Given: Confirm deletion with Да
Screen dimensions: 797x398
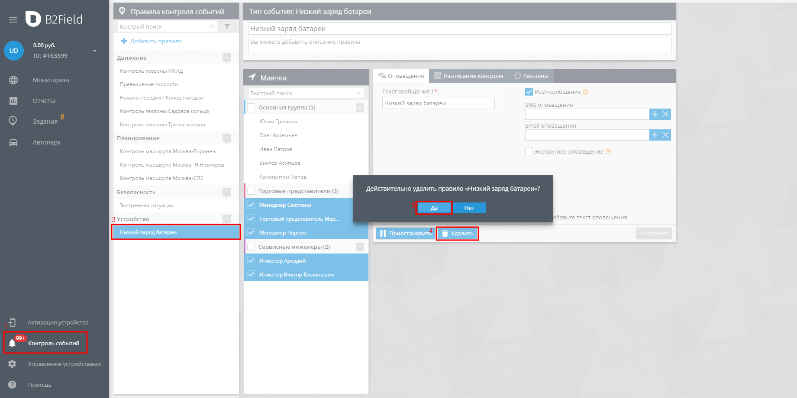Looking at the screenshot, I should (x=434, y=208).
